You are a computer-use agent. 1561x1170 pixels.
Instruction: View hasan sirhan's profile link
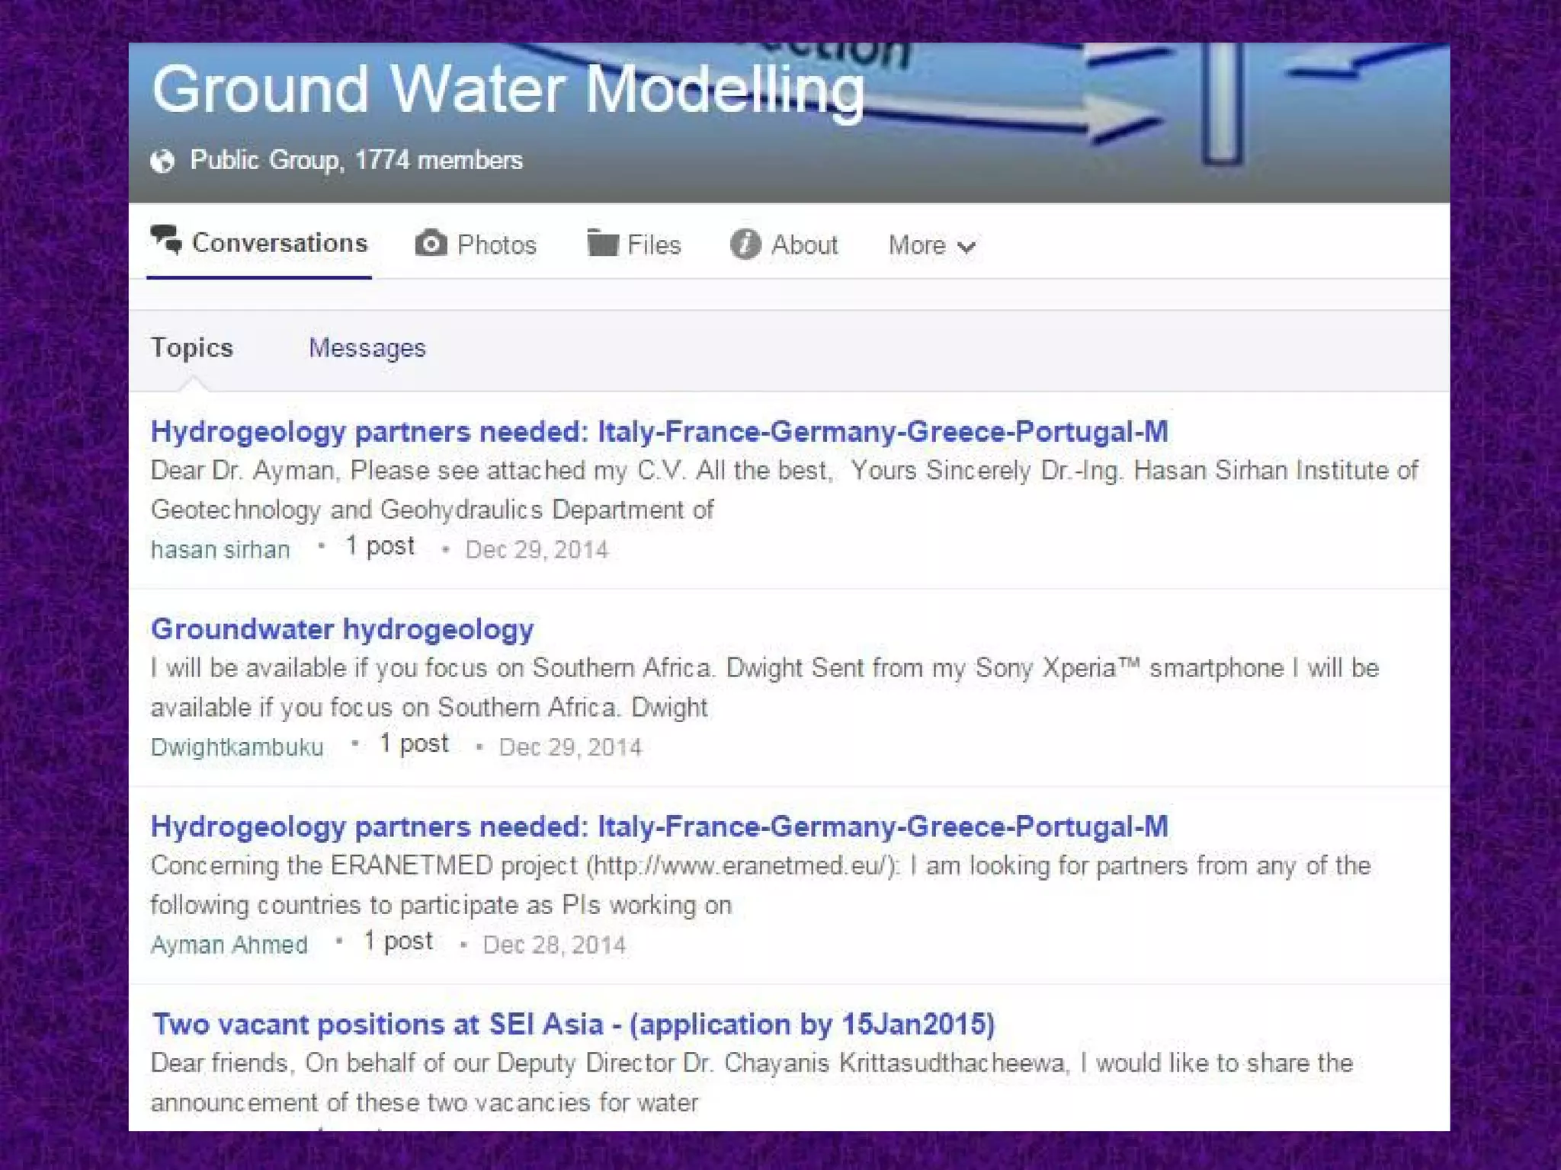[x=220, y=549]
